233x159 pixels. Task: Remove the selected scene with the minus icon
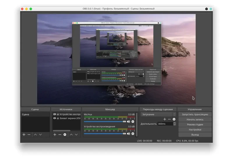pyautogui.click(x=29, y=135)
